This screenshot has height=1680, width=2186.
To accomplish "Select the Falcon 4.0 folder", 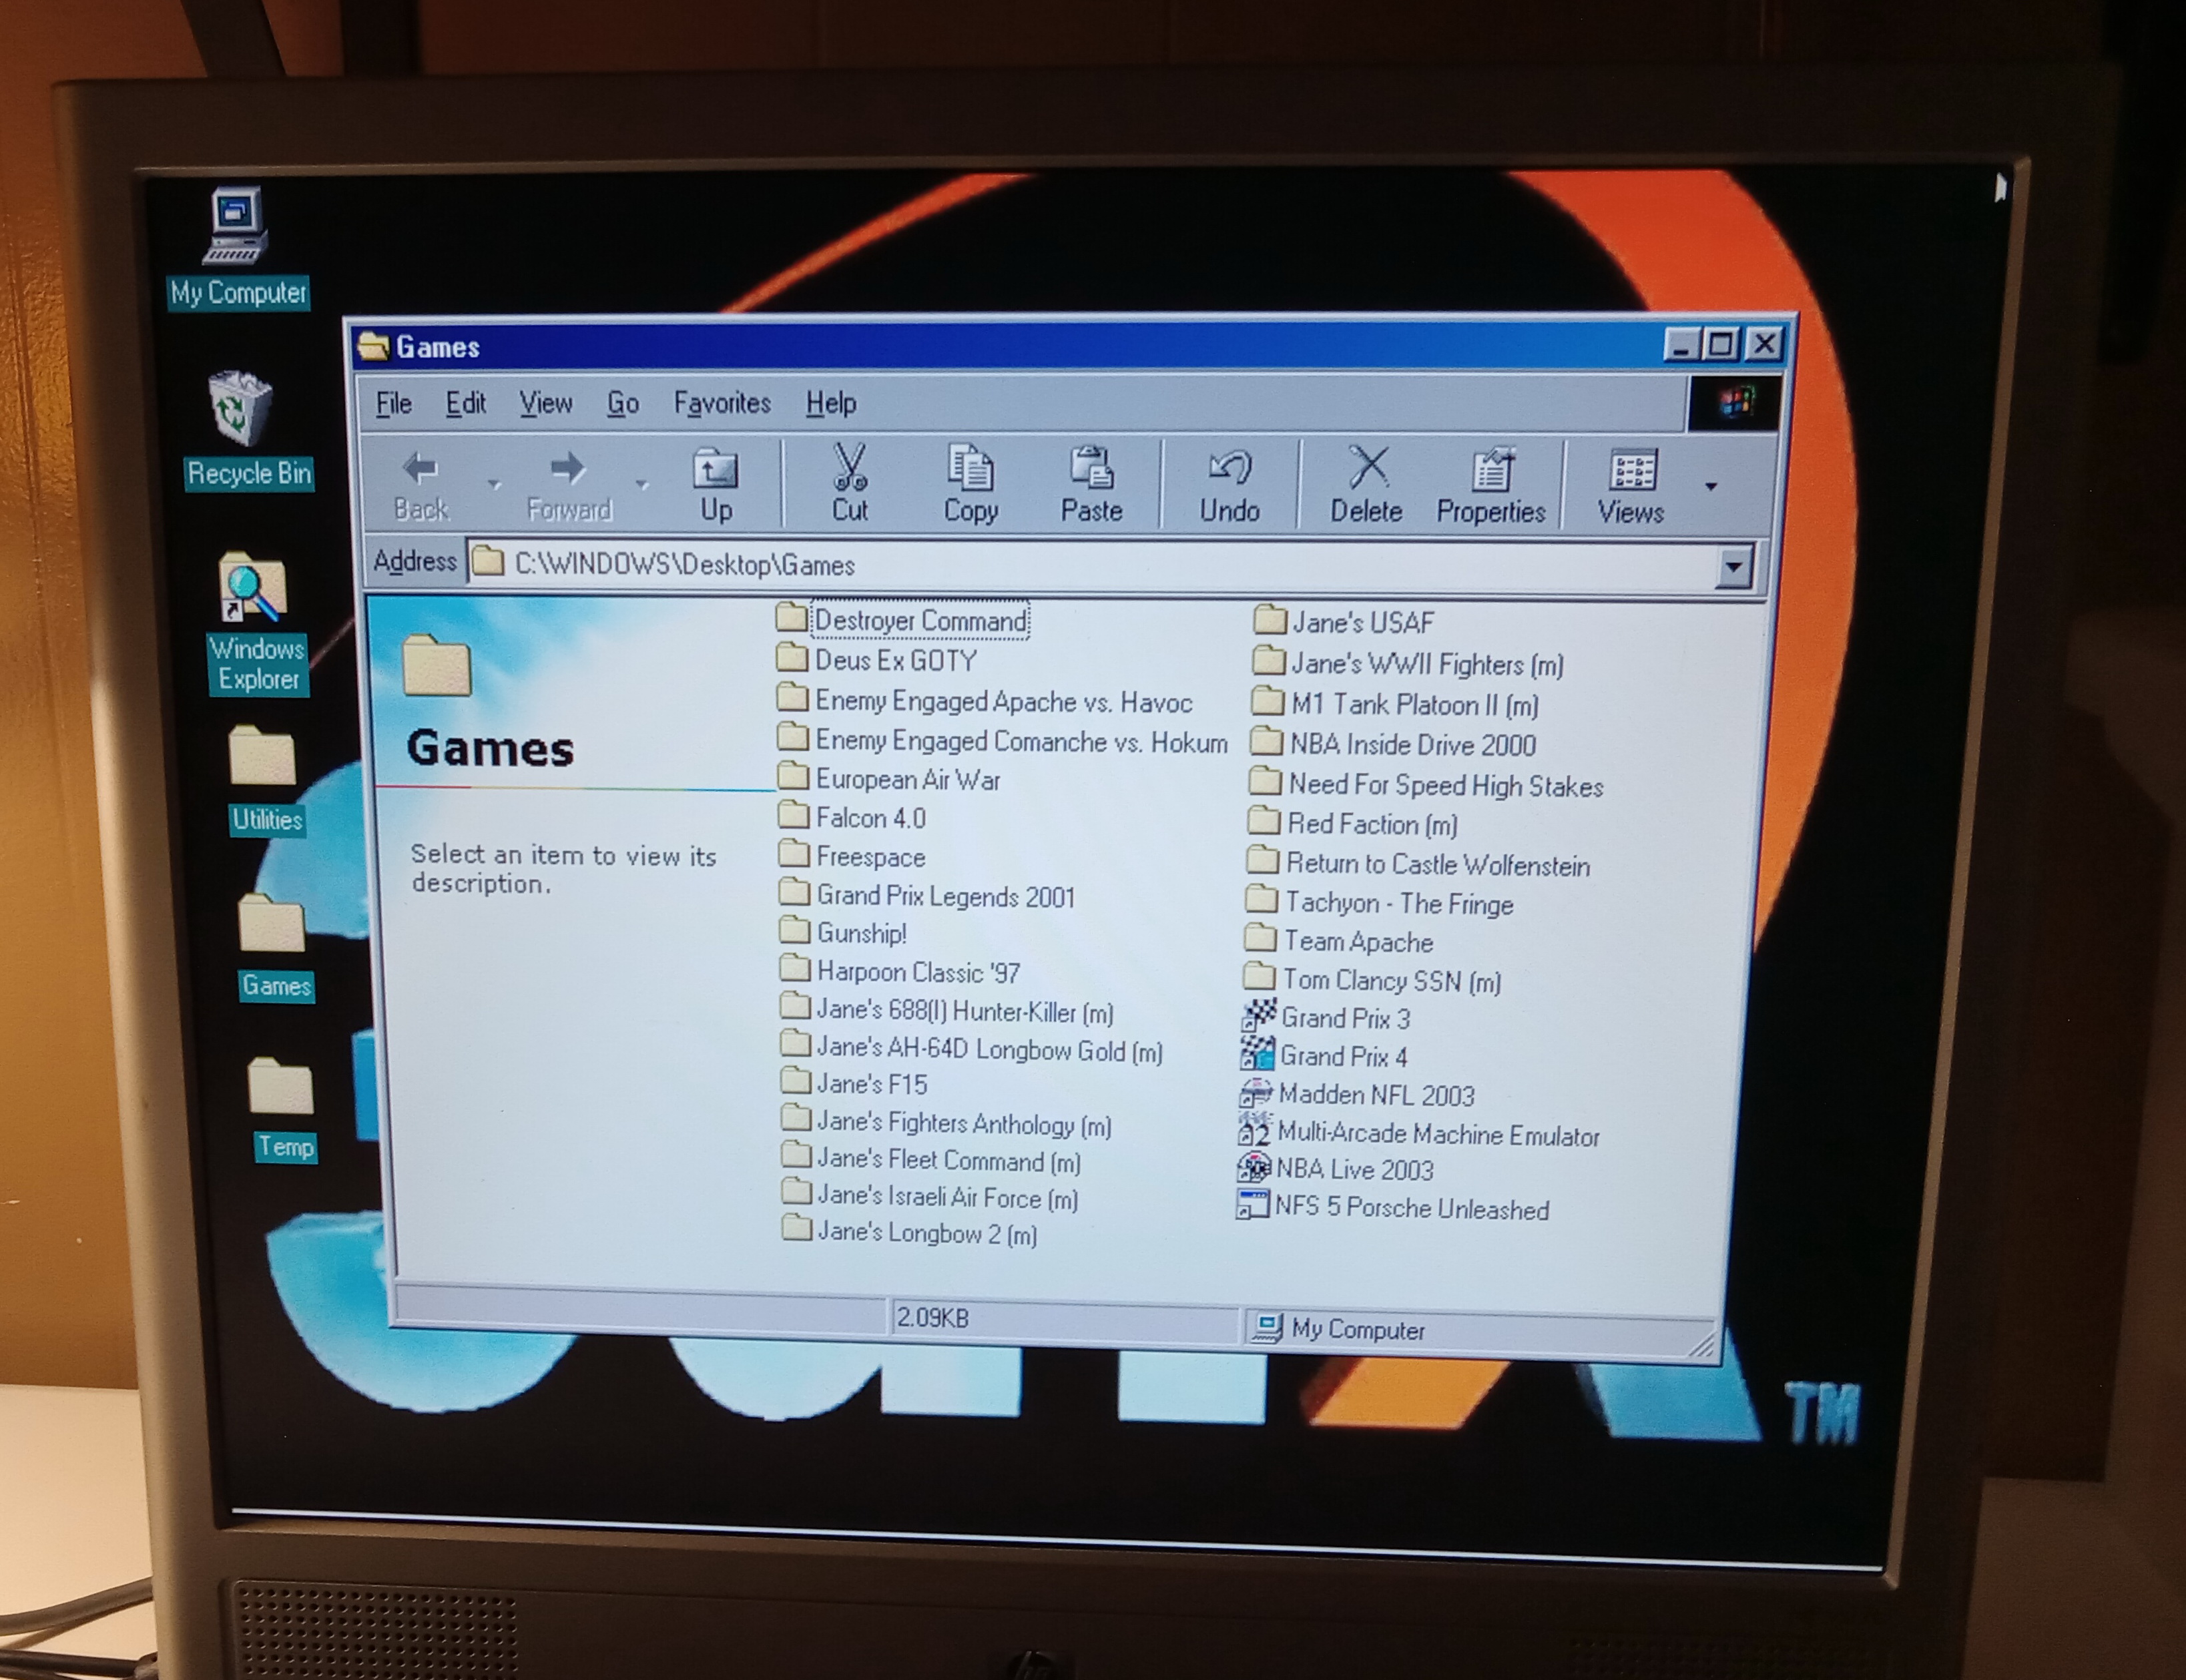I will coord(870,818).
